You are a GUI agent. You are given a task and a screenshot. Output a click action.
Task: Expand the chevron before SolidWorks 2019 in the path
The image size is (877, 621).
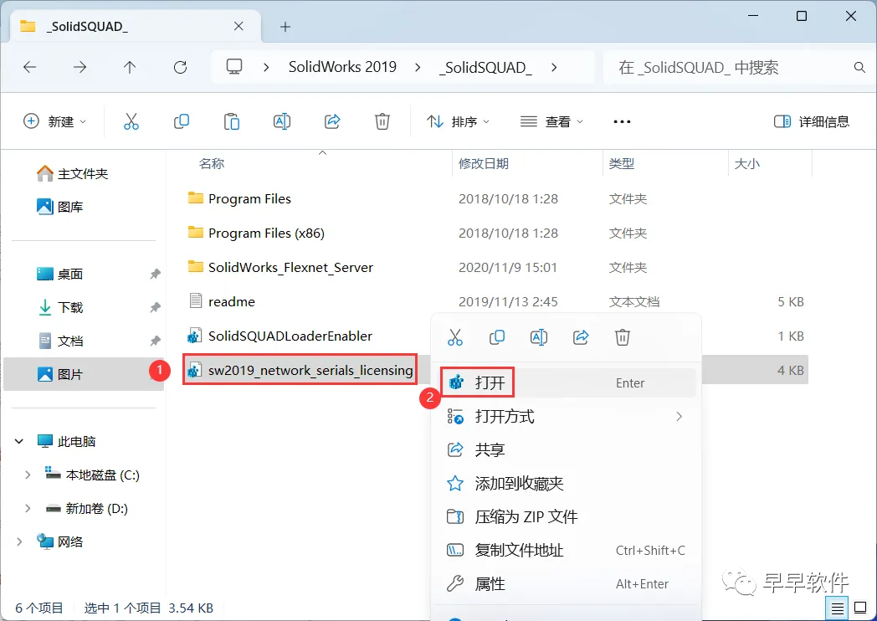(266, 68)
